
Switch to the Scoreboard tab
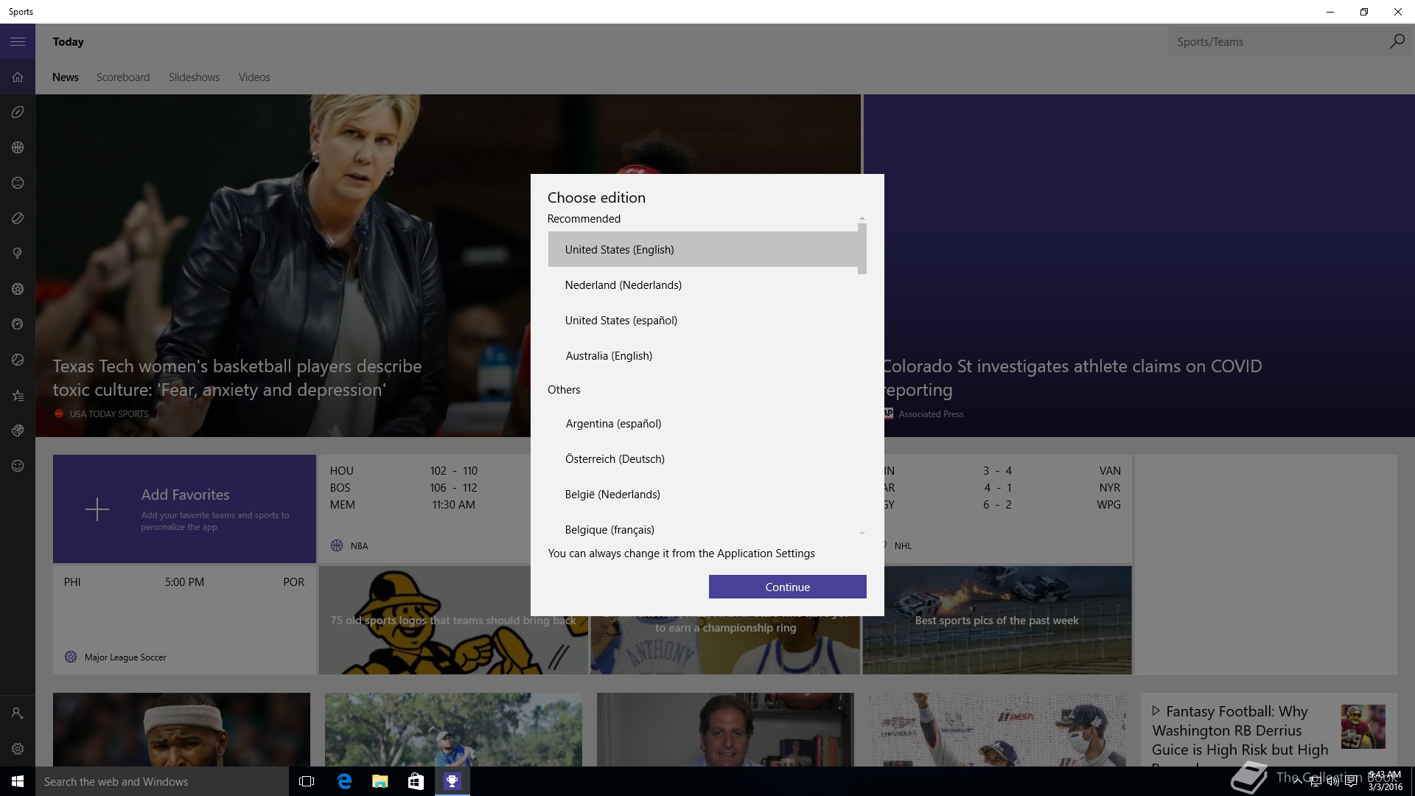123,77
